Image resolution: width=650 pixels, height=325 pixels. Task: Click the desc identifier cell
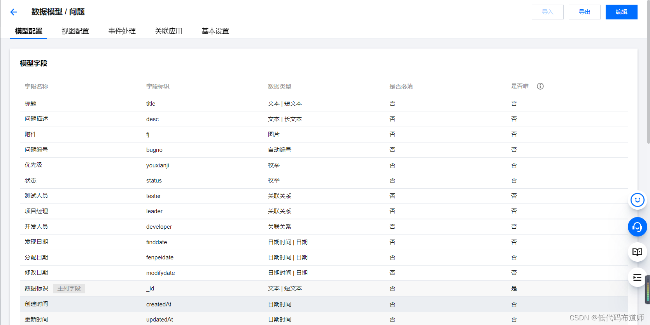pyautogui.click(x=152, y=119)
